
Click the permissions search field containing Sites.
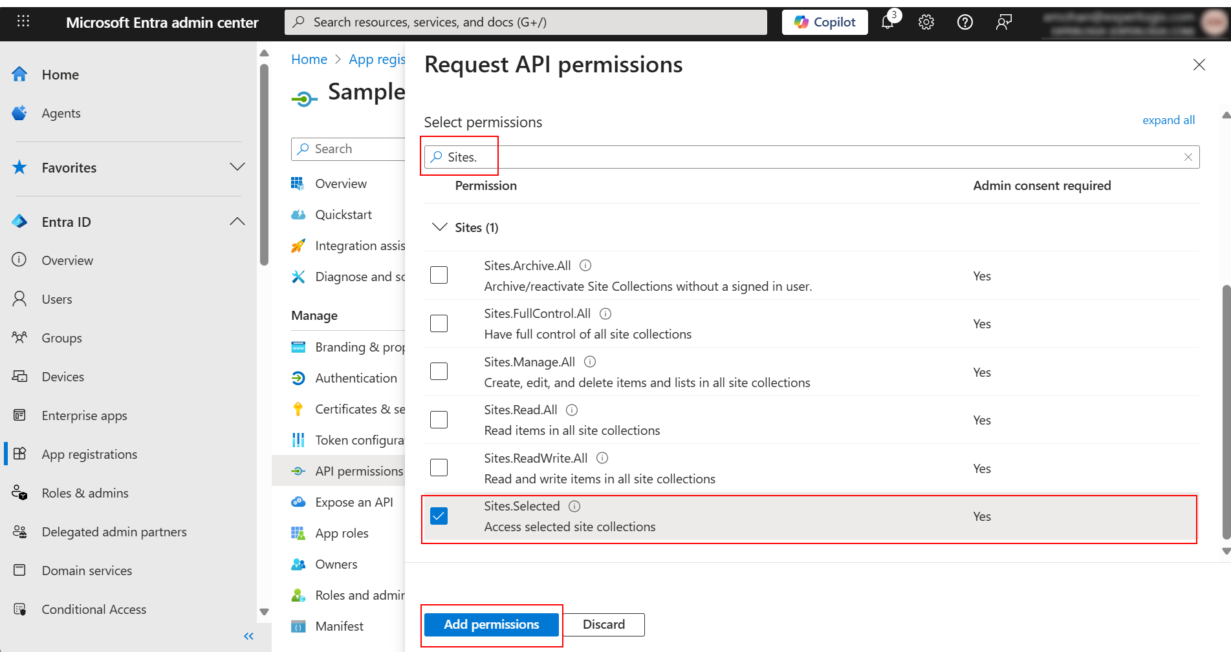pyautogui.click(x=812, y=157)
